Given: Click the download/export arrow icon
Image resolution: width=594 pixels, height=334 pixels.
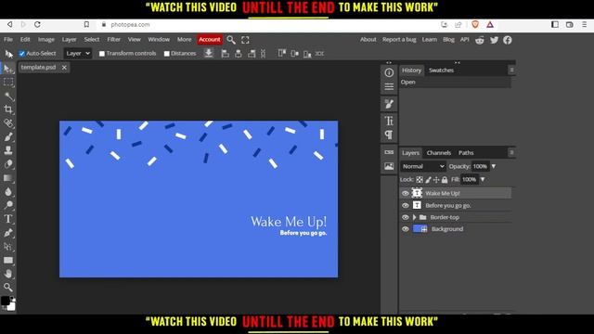Looking at the screenshot, I should [x=208, y=54].
